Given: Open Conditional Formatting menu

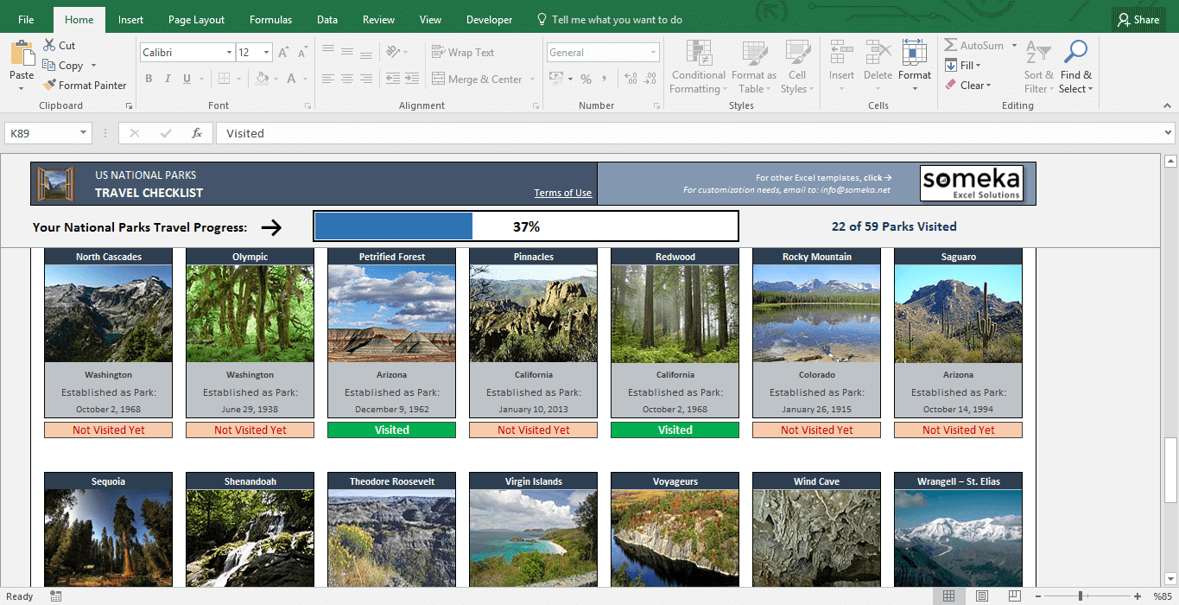Looking at the screenshot, I should tap(698, 67).
